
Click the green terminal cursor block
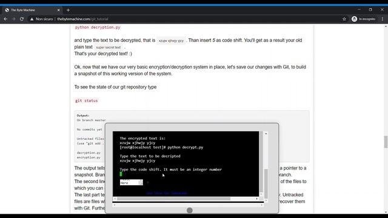coord(121,174)
